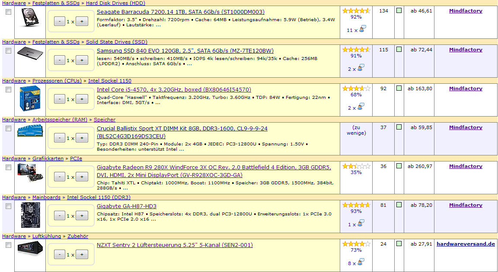Image resolution: width=498 pixels, height=272 pixels.
Task: Click the Intel Core i5-4570 star rating
Action: (356, 89)
